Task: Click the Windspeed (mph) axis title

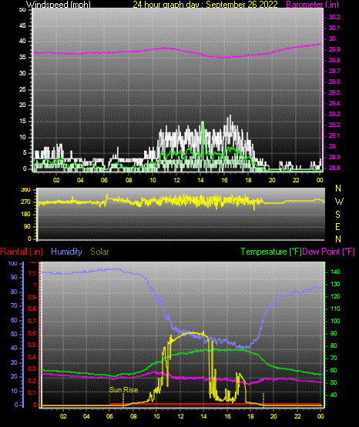Action: click(59, 4)
